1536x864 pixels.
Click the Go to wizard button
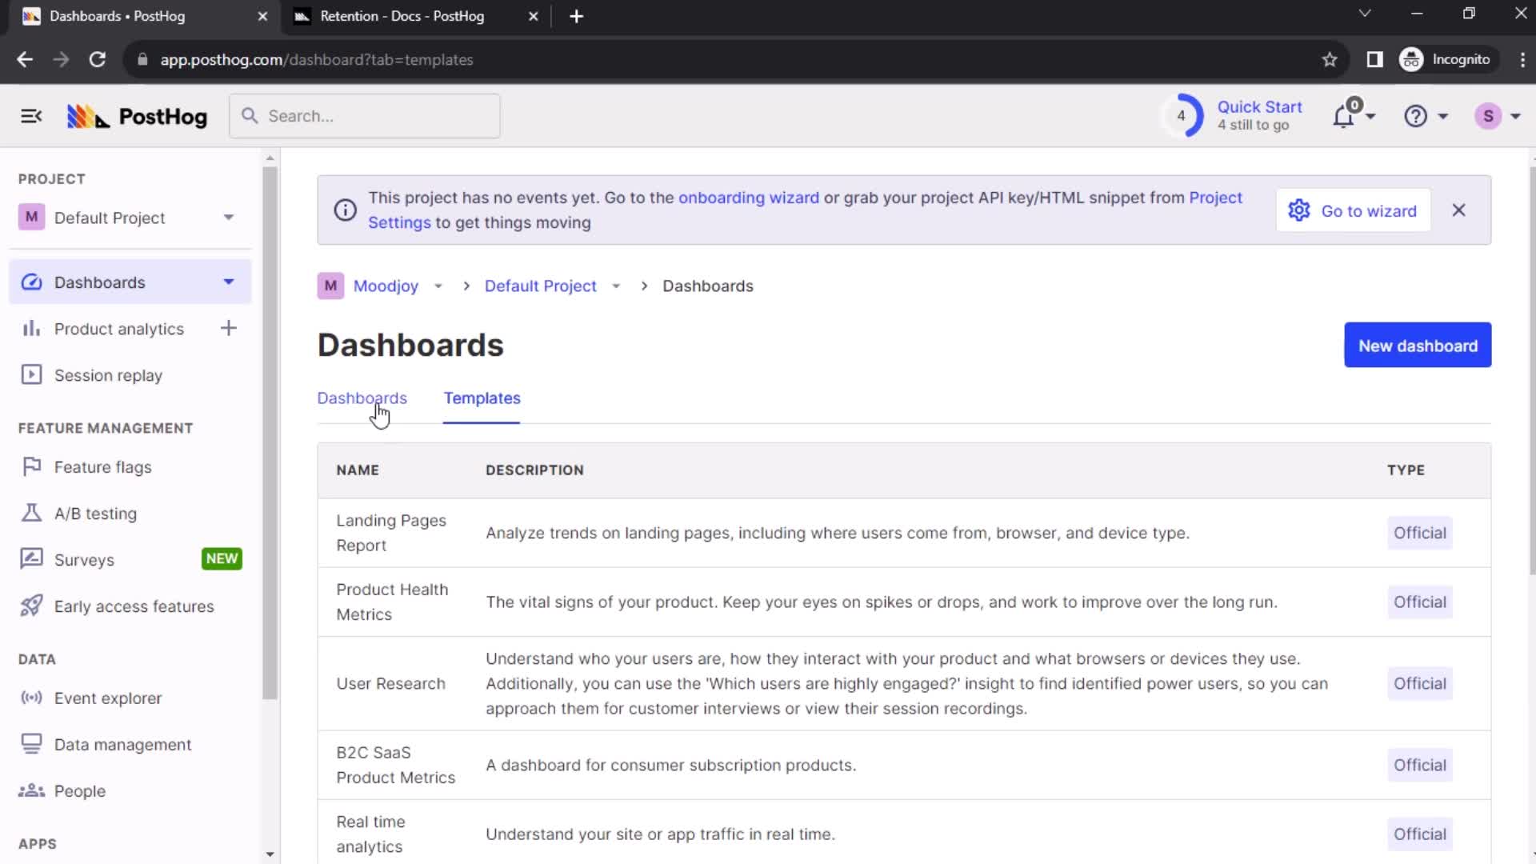(1354, 210)
